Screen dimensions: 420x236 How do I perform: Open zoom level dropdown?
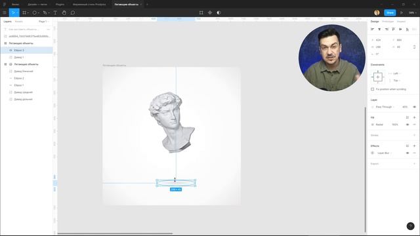click(412, 12)
